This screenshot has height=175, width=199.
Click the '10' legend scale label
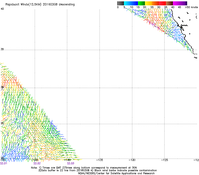click(132, 7)
